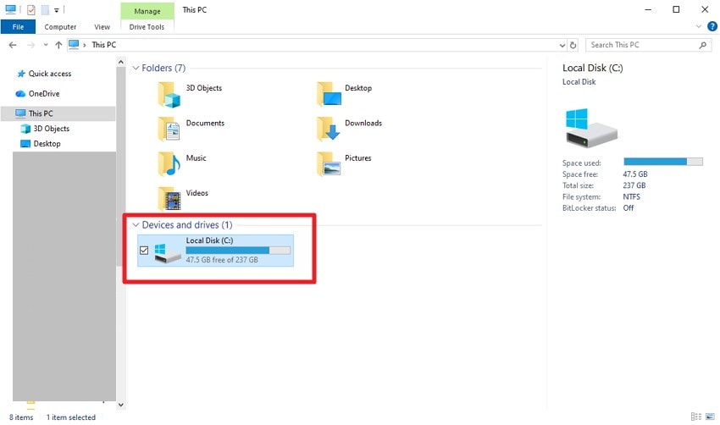Go up one level with Up arrow
The width and height of the screenshot is (720, 425).
click(58, 45)
